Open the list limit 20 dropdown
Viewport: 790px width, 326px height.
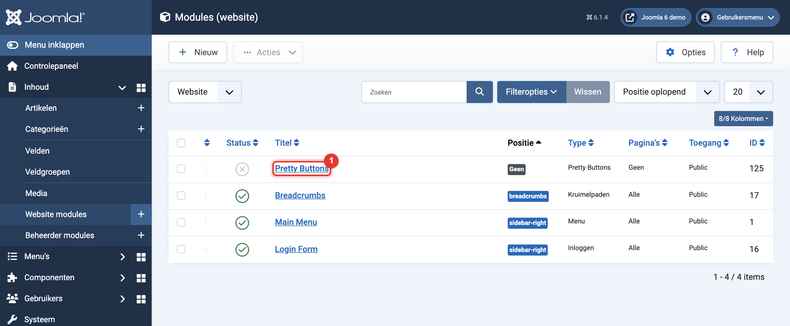click(749, 92)
